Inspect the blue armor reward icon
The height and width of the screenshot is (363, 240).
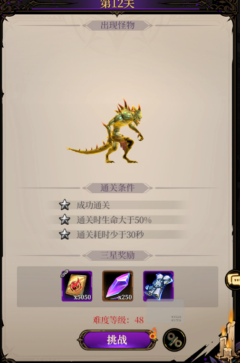pyautogui.click(x=158, y=286)
